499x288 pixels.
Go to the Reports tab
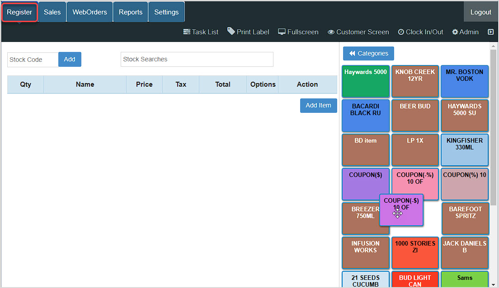(x=131, y=12)
